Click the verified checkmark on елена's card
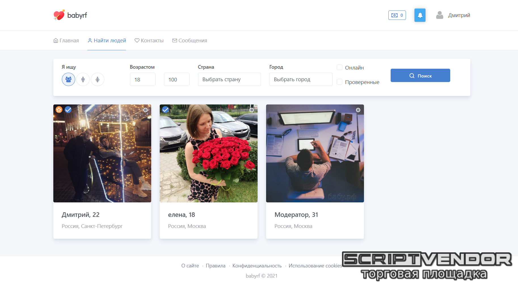The height and width of the screenshot is (285, 518). (x=165, y=110)
